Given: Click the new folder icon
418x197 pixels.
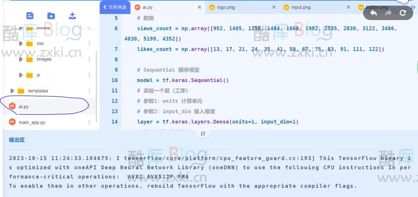Looking at the screenshot, I should (51, 16).
